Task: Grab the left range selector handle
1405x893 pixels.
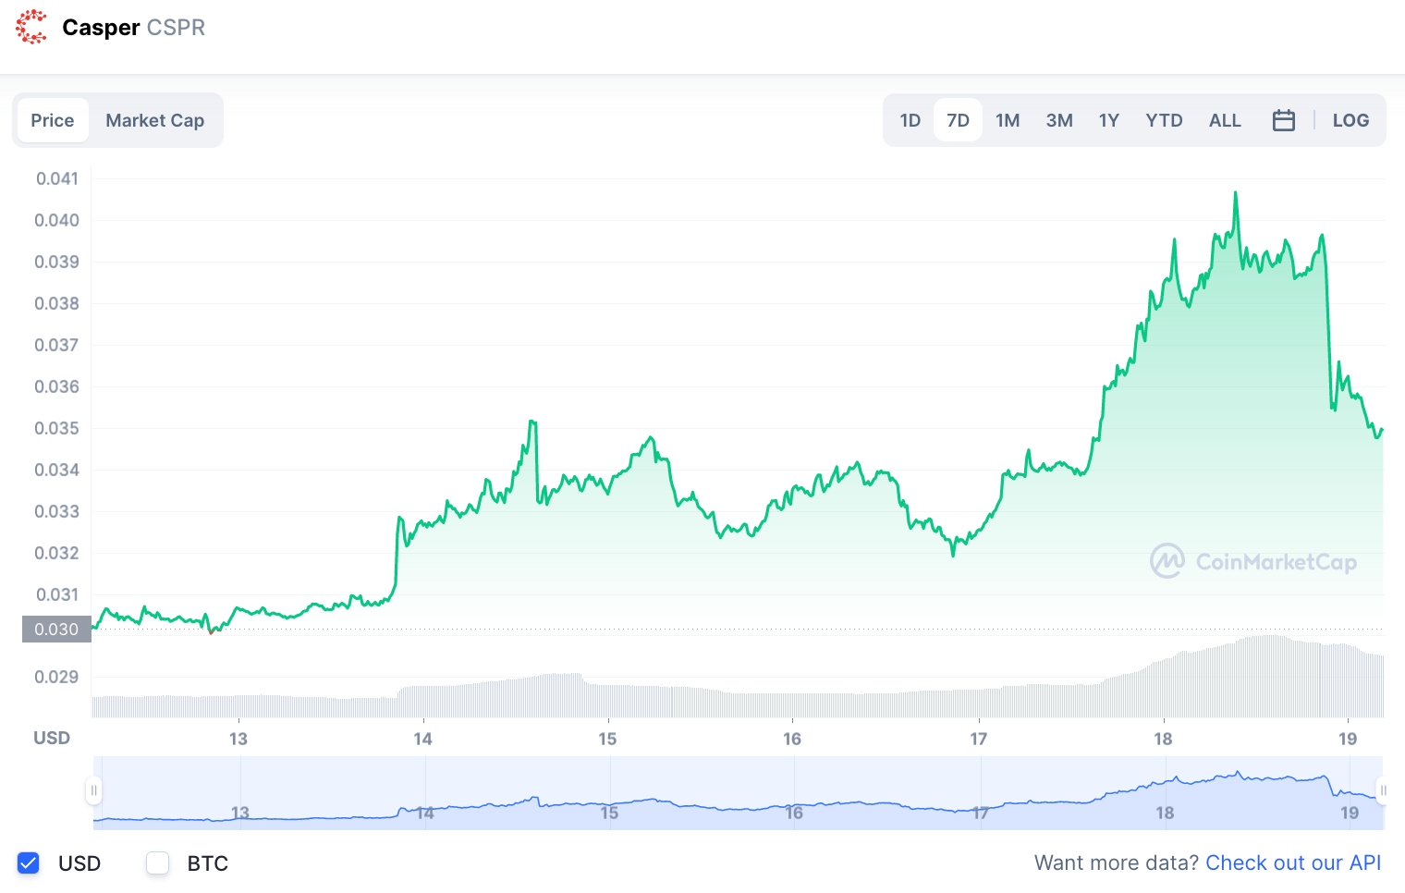Action: click(x=93, y=790)
